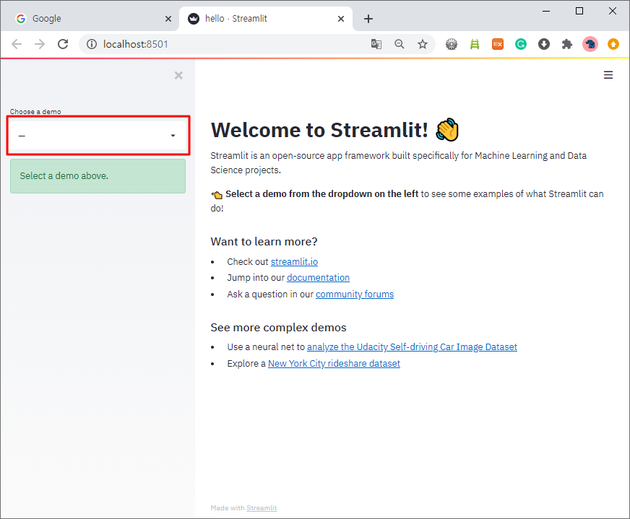Open the Extensions puzzle icon
Image resolution: width=630 pixels, height=519 pixels.
567,44
